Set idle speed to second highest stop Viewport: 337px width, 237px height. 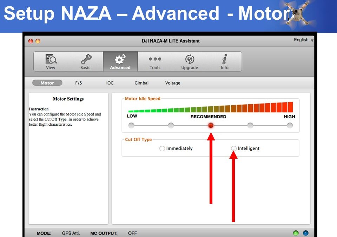(x=250, y=125)
